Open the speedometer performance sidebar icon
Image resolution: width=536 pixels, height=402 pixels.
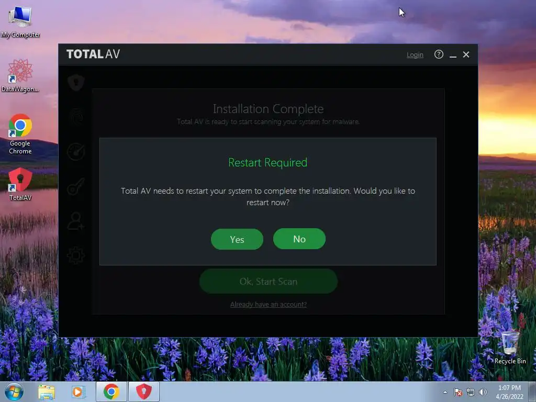coord(76,151)
